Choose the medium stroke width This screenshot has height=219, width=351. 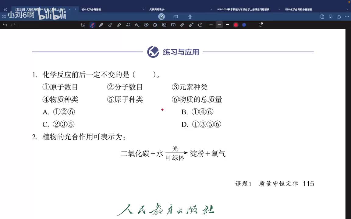tap(219, 25)
